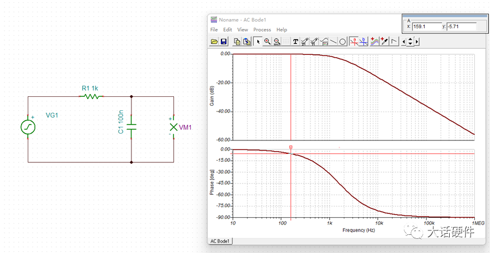Click the Paste icon in toolbar
The width and height of the screenshot is (490, 253).
(x=247, y=41)
